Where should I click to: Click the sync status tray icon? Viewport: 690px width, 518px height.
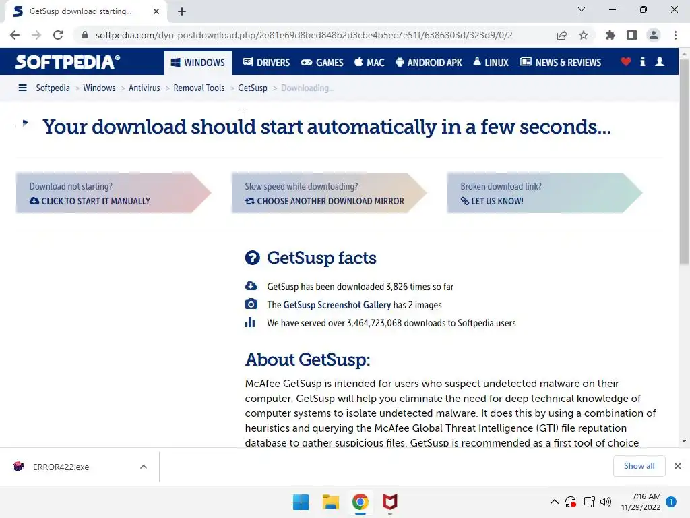click(x=571, y=502)
